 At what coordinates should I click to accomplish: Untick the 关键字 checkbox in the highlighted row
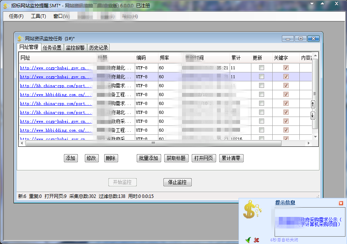point(286,77)
